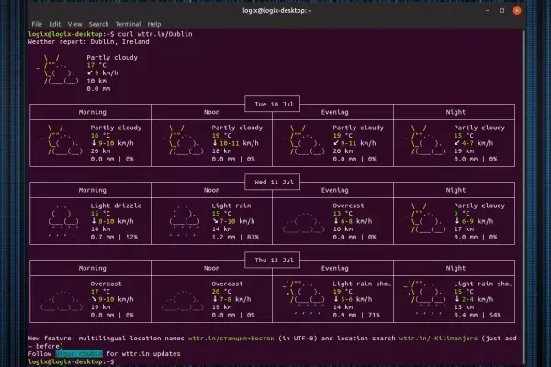This screenshot has width=551, height=367.
Task: Click Tuesday Morning partly cloudy icon
Action: [x=62, y=139]
